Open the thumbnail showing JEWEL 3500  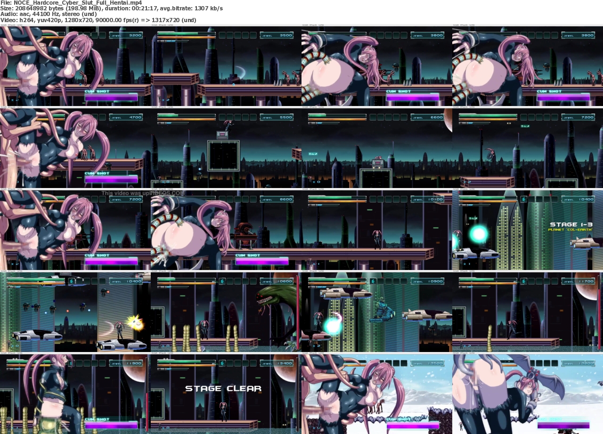pyautogui.click(x=226, y=66)
